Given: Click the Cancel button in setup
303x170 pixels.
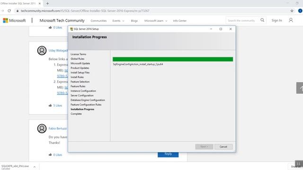Looking at the screenshot, I should pos(223,147).
